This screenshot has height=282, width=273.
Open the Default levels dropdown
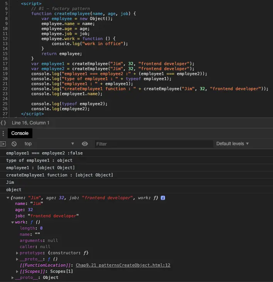233,144
